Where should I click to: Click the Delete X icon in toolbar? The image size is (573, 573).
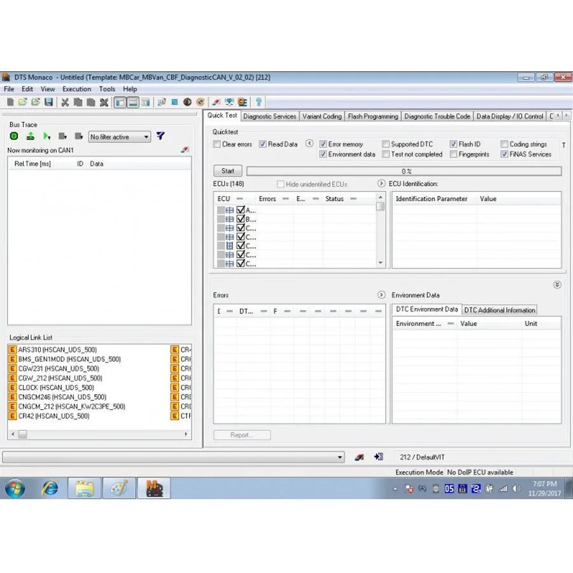point(104,103)
